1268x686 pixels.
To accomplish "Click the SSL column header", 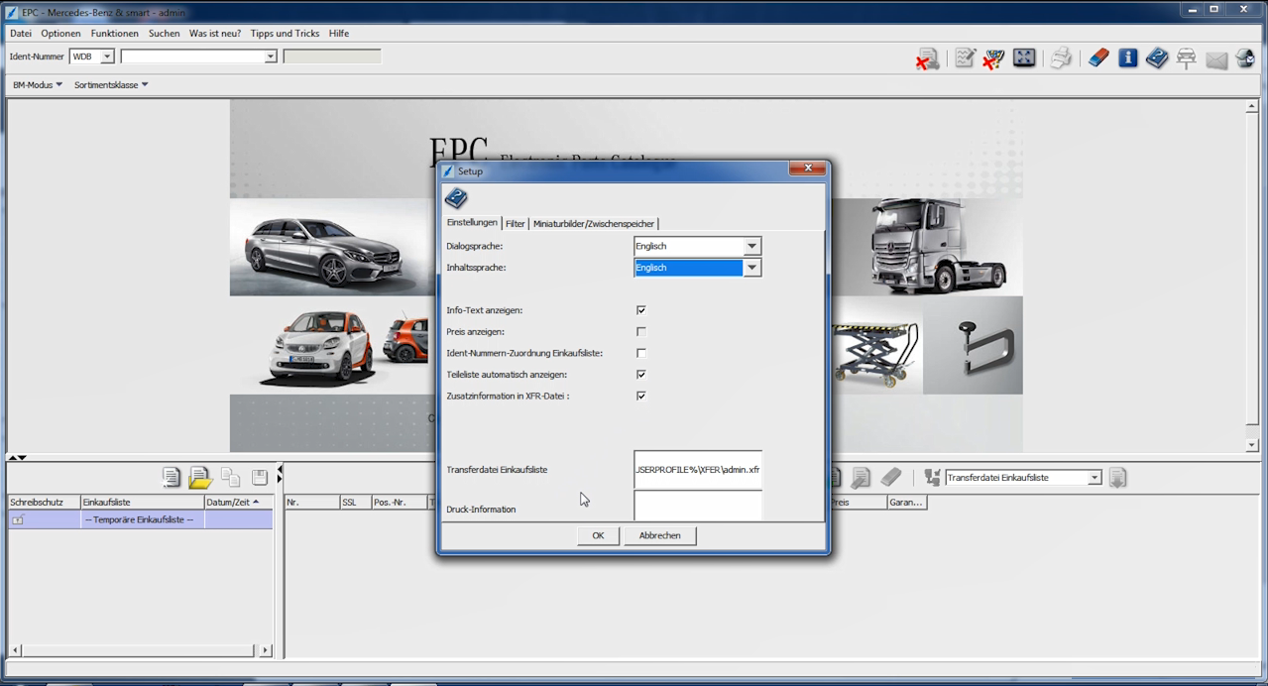I will [x=355, y=503].
